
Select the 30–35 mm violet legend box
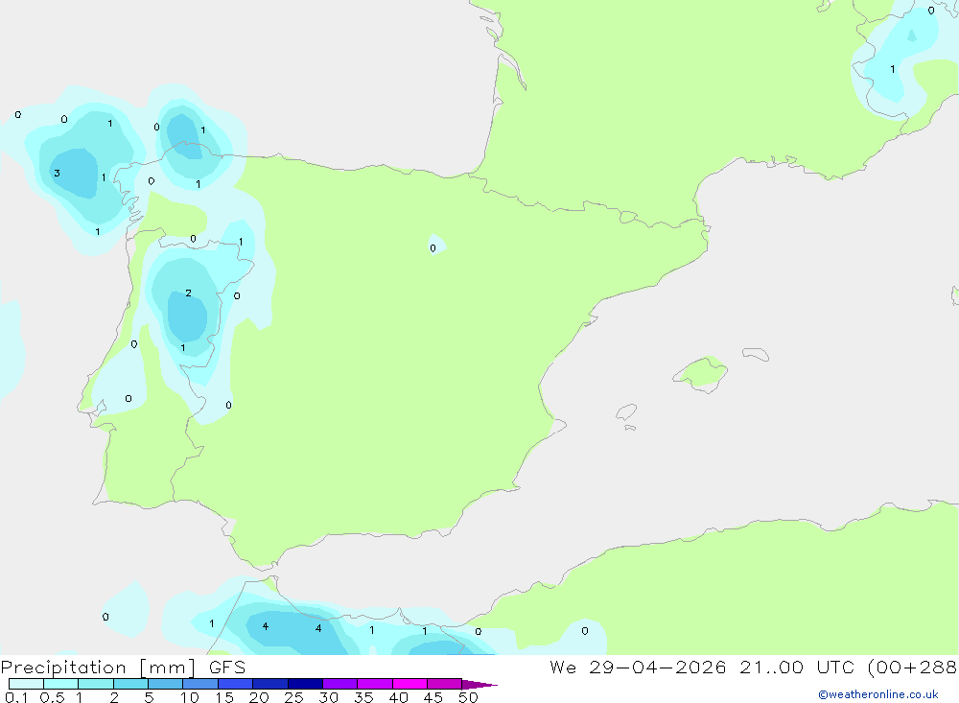pos(340,684)
